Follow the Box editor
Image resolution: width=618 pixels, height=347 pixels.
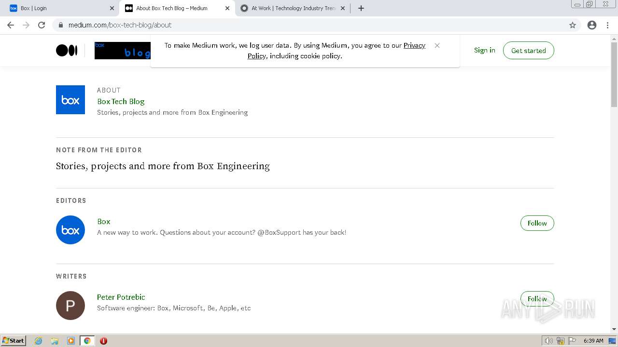click(537, 223)
